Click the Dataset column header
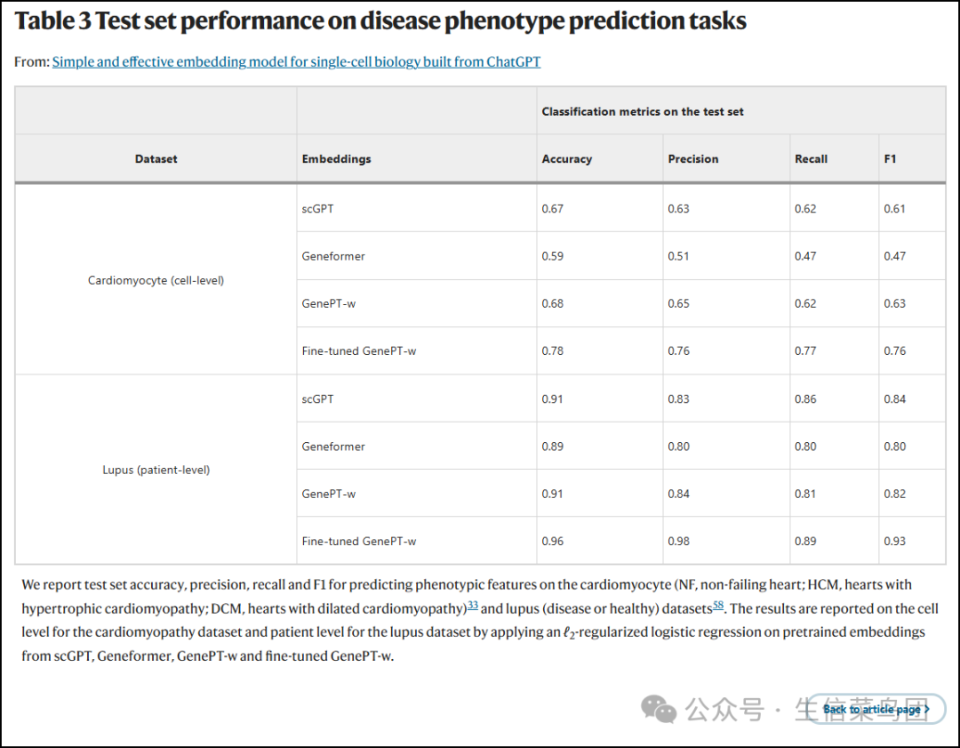Screen dimensions: 960x748 coord(156,159)
